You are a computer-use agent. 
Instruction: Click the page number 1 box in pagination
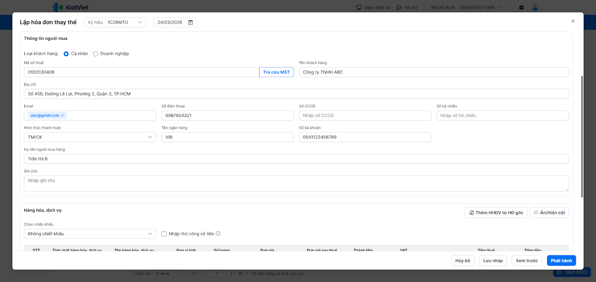point(217,274)
